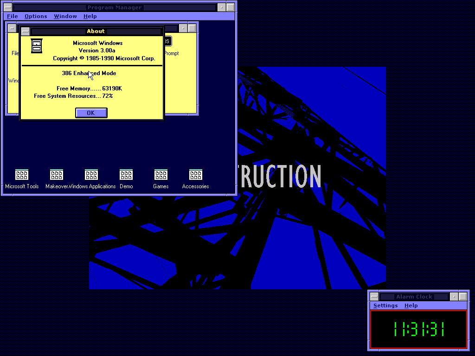Minimize the Program Manager window
The height and width of the screenshot is (356, 475).
[222, 7]
